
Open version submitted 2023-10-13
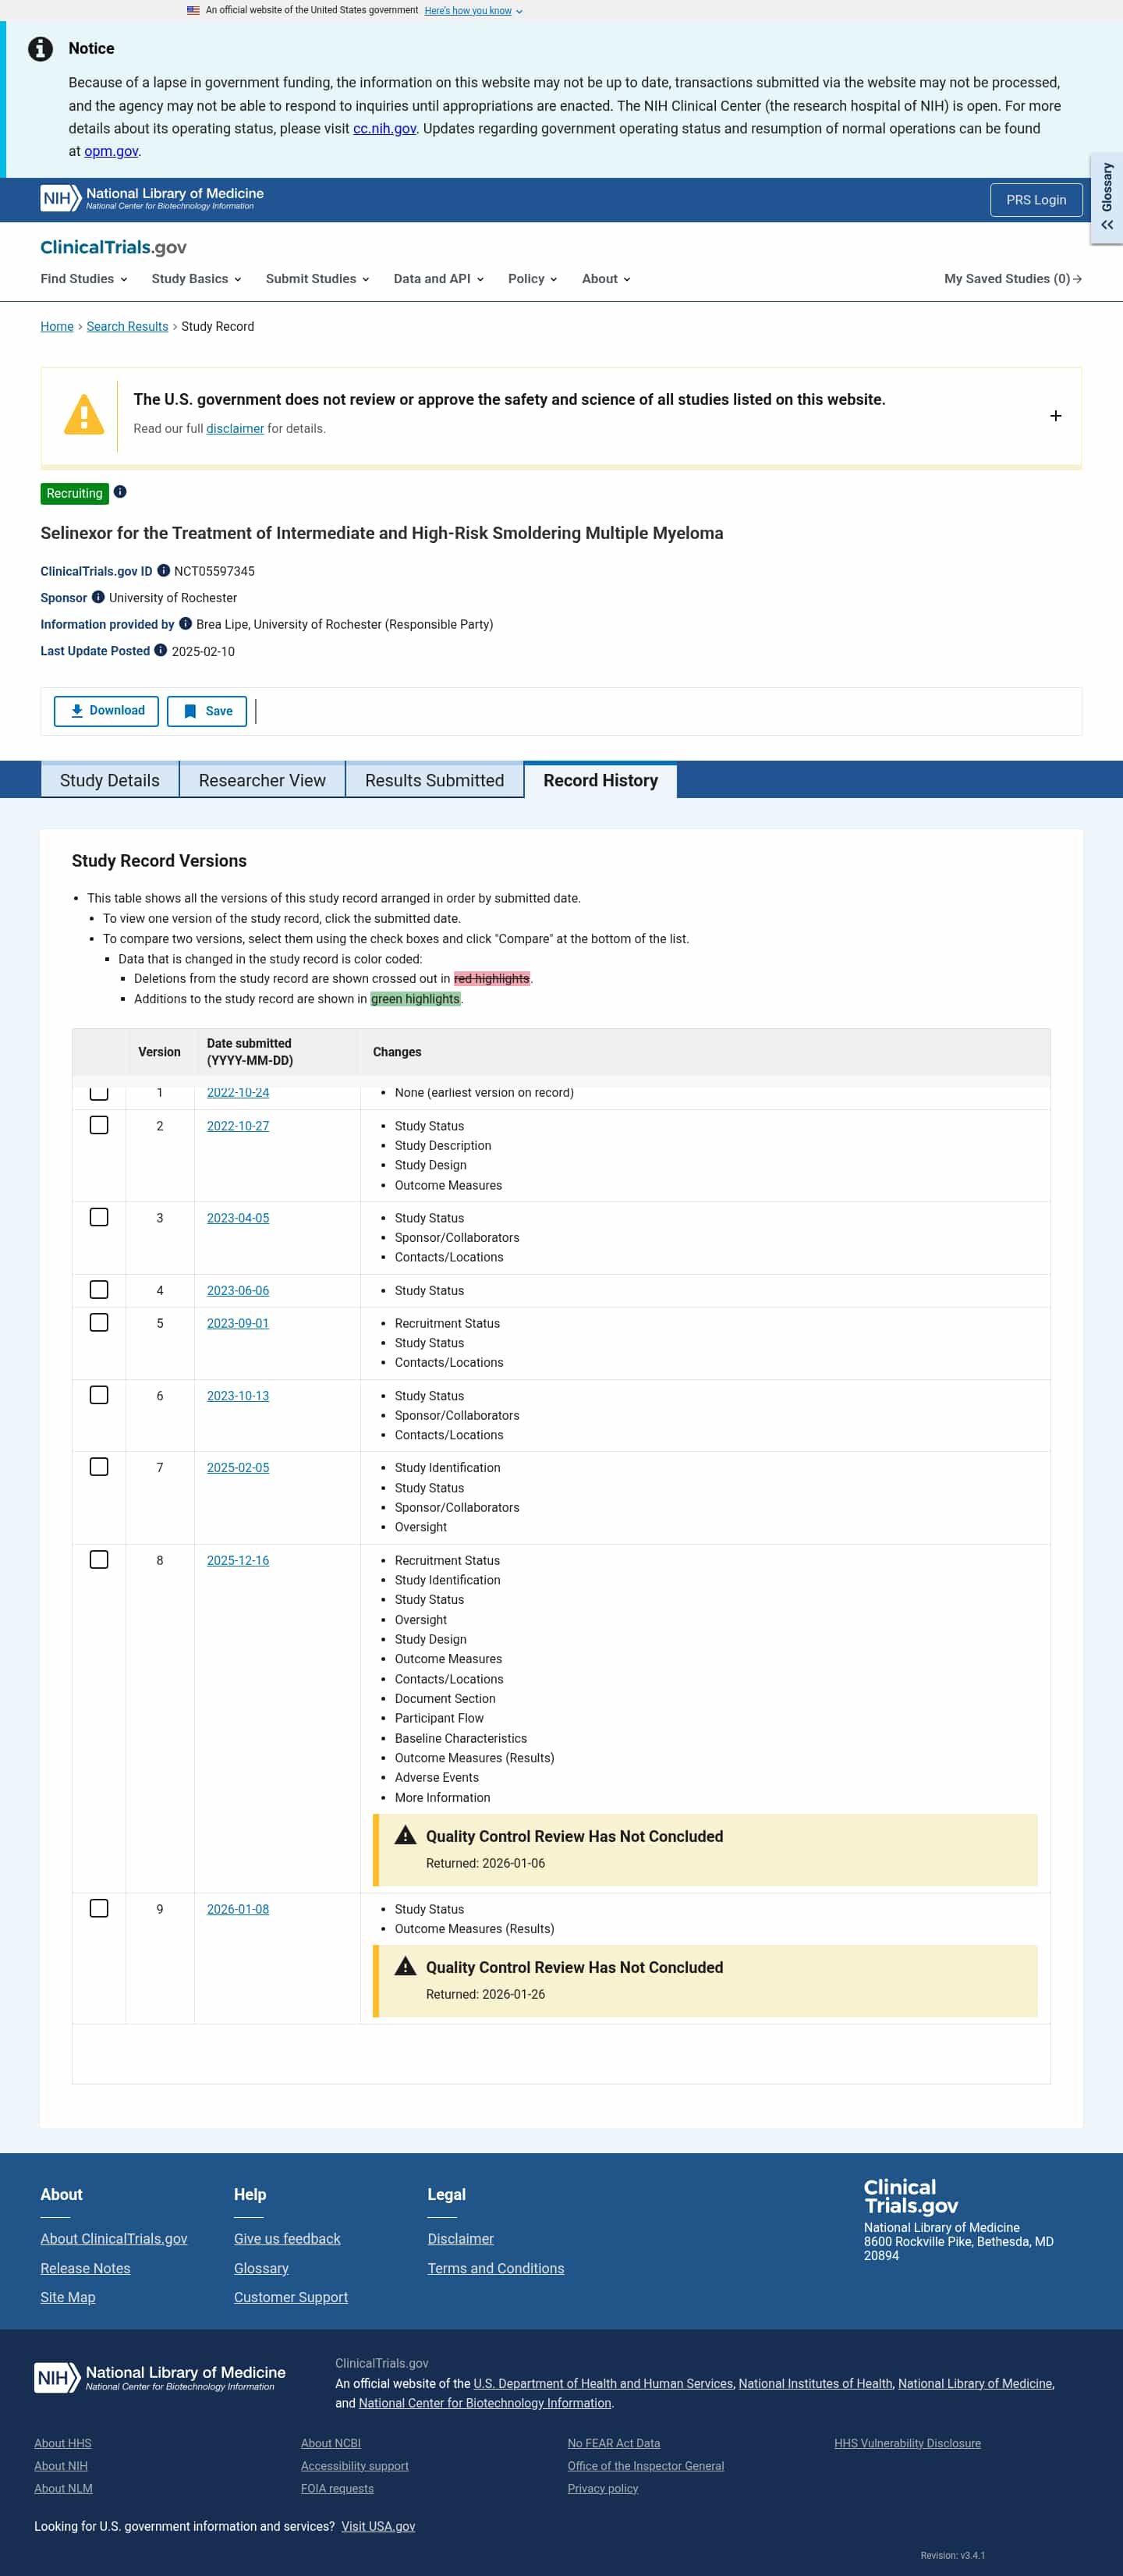238,1396
